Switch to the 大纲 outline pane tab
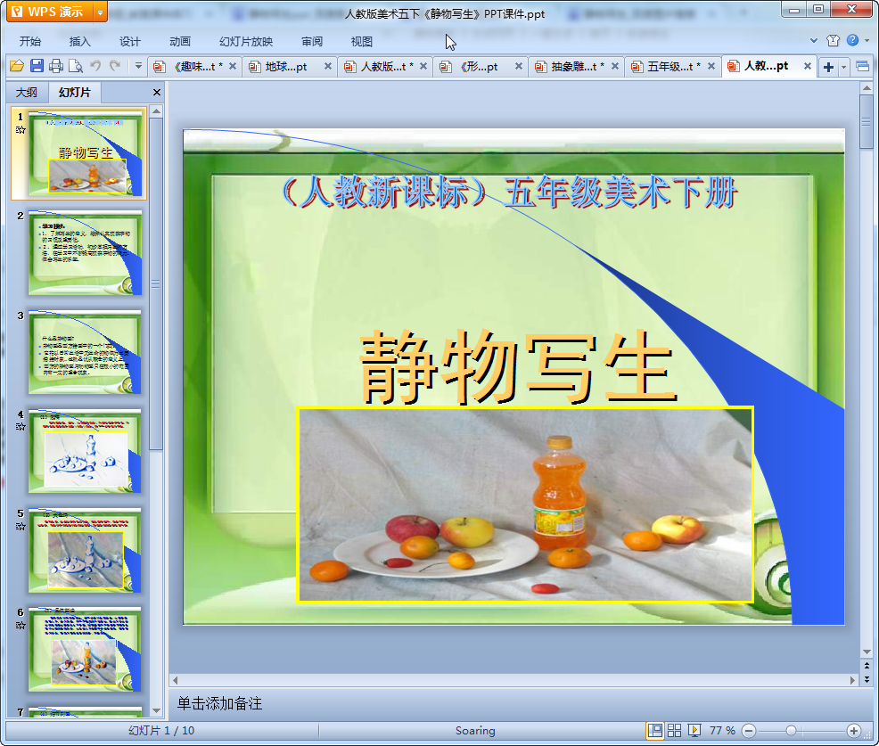This screenshot has width=879, height=746. click(x=26, y=93)
